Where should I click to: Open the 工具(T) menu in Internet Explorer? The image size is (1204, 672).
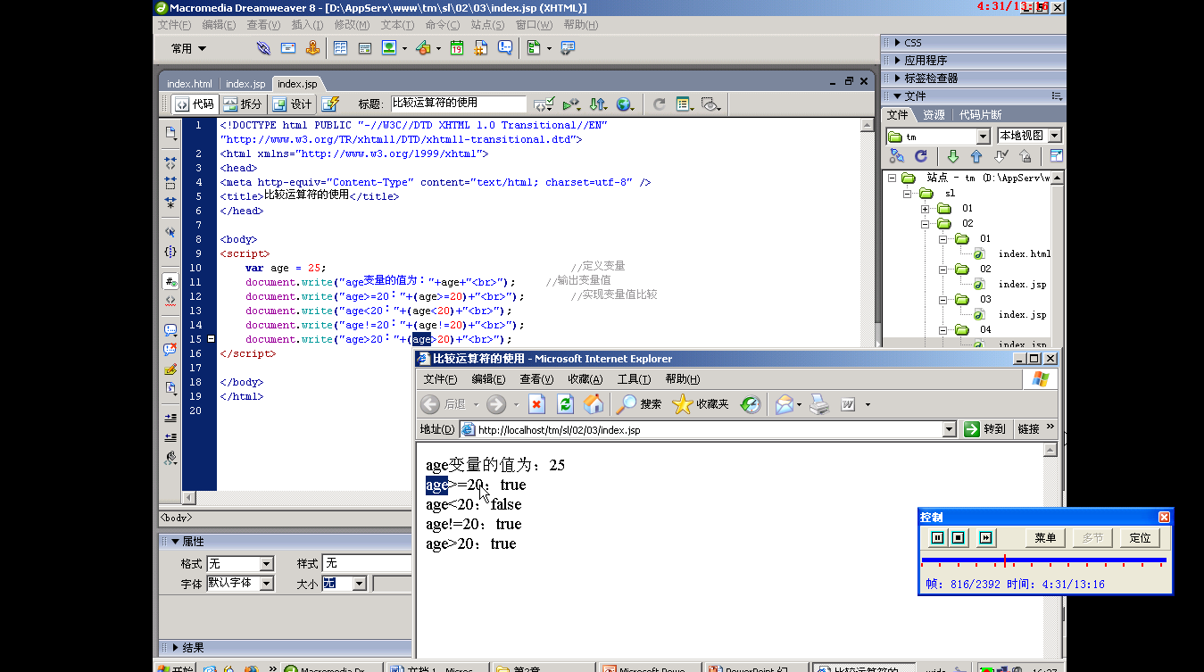(634, 379)
